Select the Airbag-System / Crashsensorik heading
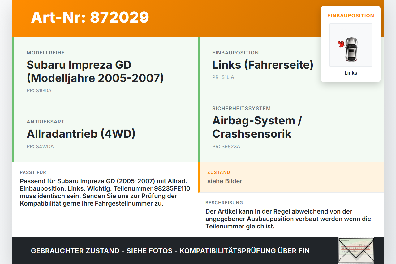 (x=257, y=127)
